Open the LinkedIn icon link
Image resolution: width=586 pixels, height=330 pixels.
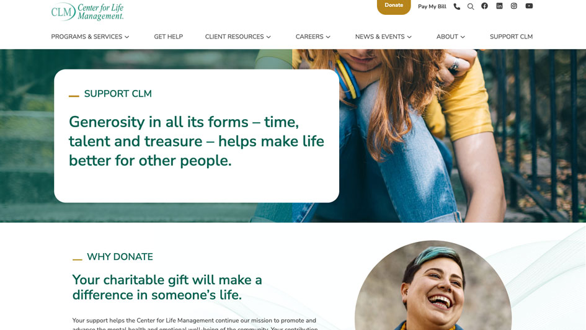point(499,6)
